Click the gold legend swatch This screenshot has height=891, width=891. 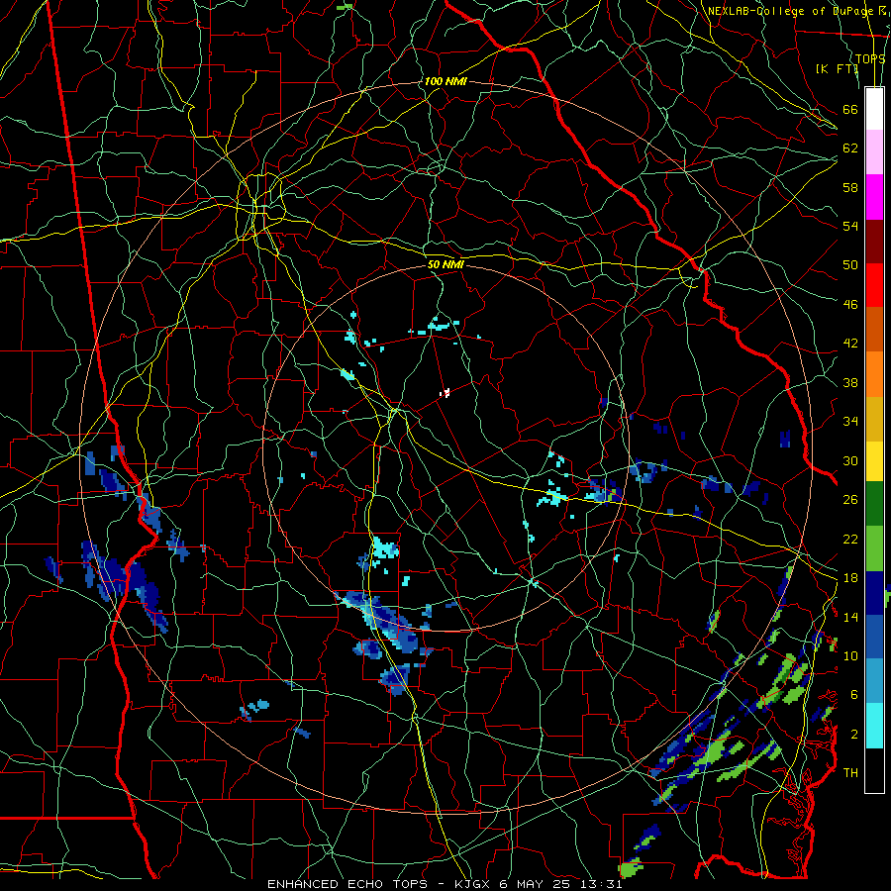[x=874, y=419]
